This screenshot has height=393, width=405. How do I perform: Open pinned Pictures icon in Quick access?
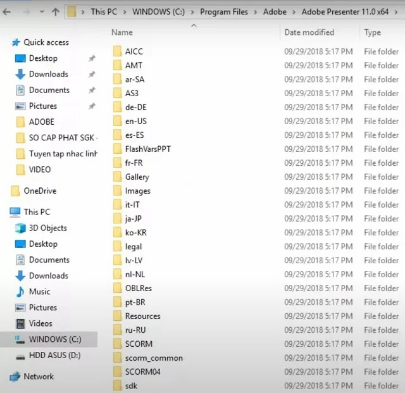click(x=20, y=106)
